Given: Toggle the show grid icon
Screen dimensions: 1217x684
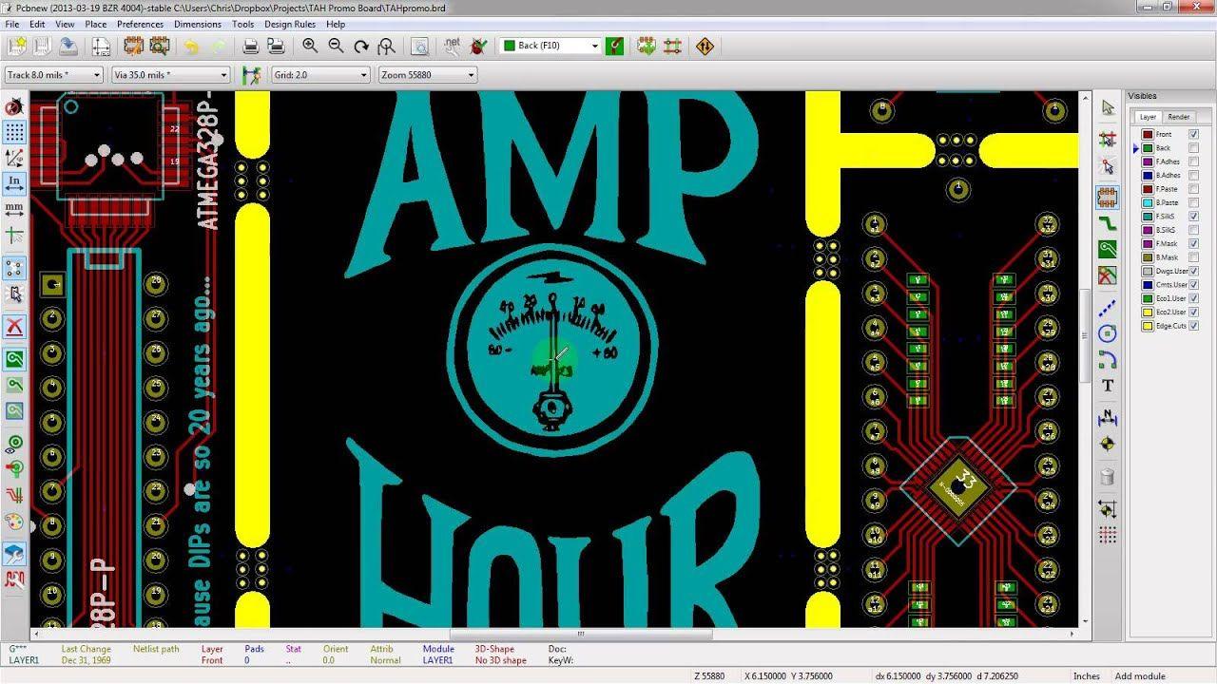Looking at the screenshot, I should pos(14,131).
